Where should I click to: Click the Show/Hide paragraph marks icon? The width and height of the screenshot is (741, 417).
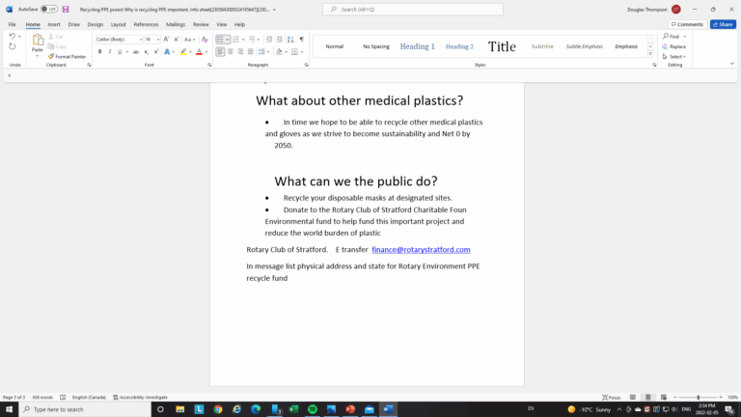point(301,40)
